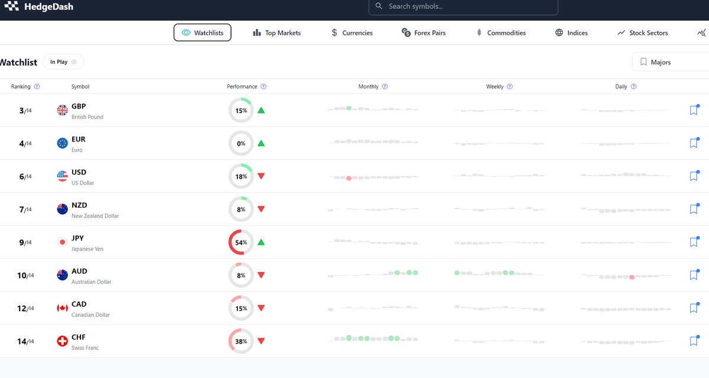Image resolution: width=709 pixels, height=378 pixels.
Task: Bookmark the CAD row
Action: [694, 308]
